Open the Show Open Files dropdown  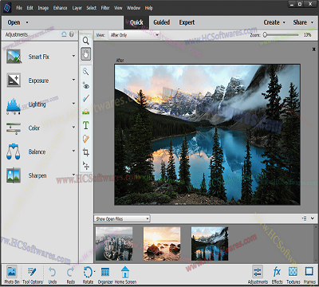122,218
